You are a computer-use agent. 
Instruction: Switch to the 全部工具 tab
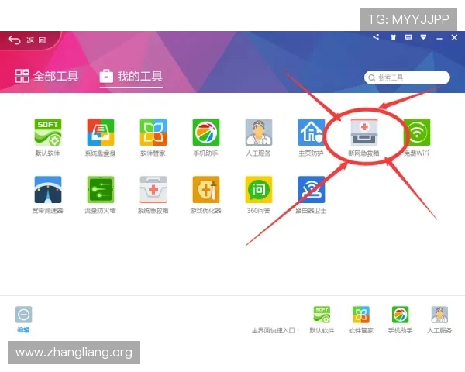tap(46, 76)
